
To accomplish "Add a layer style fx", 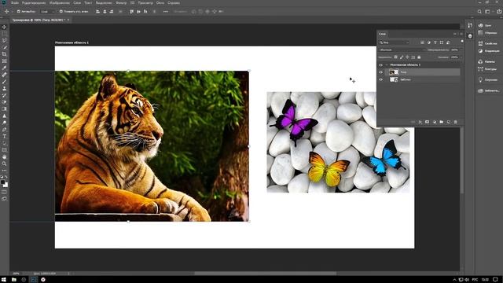I will click(x=420, y=122).
